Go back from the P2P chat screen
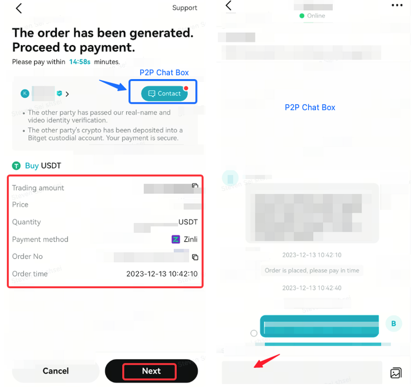The width and height of the screenshot is (412, 387). click(229, 5)
